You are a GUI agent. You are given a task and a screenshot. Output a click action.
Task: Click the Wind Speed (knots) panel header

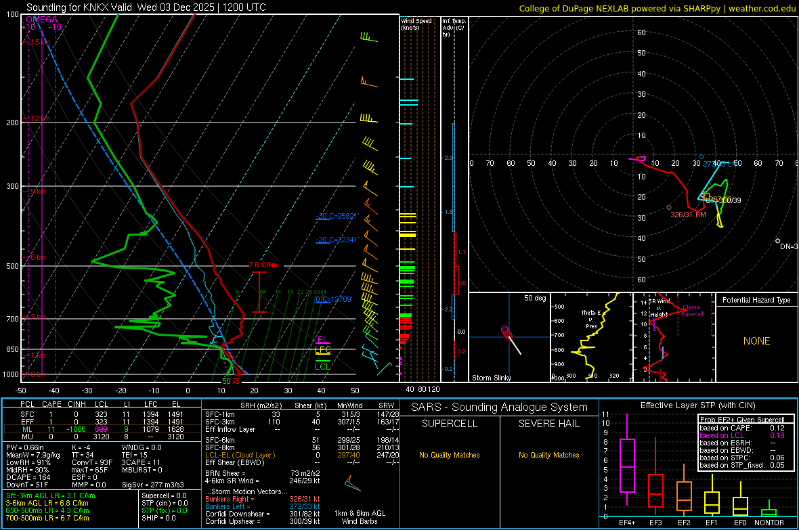pos(416,24)
